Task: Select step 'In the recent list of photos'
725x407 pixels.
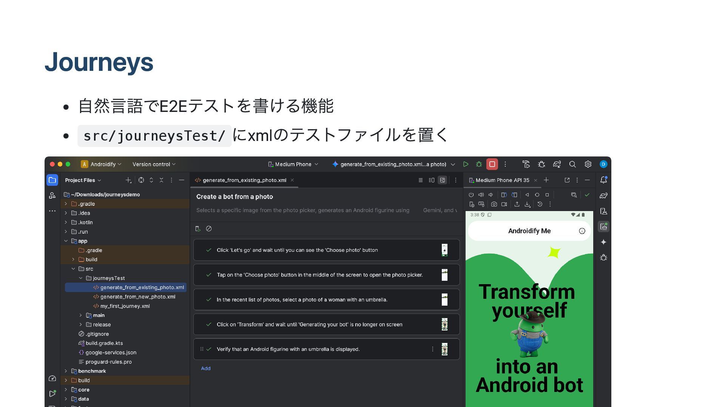Action: [x=326, y=300]
